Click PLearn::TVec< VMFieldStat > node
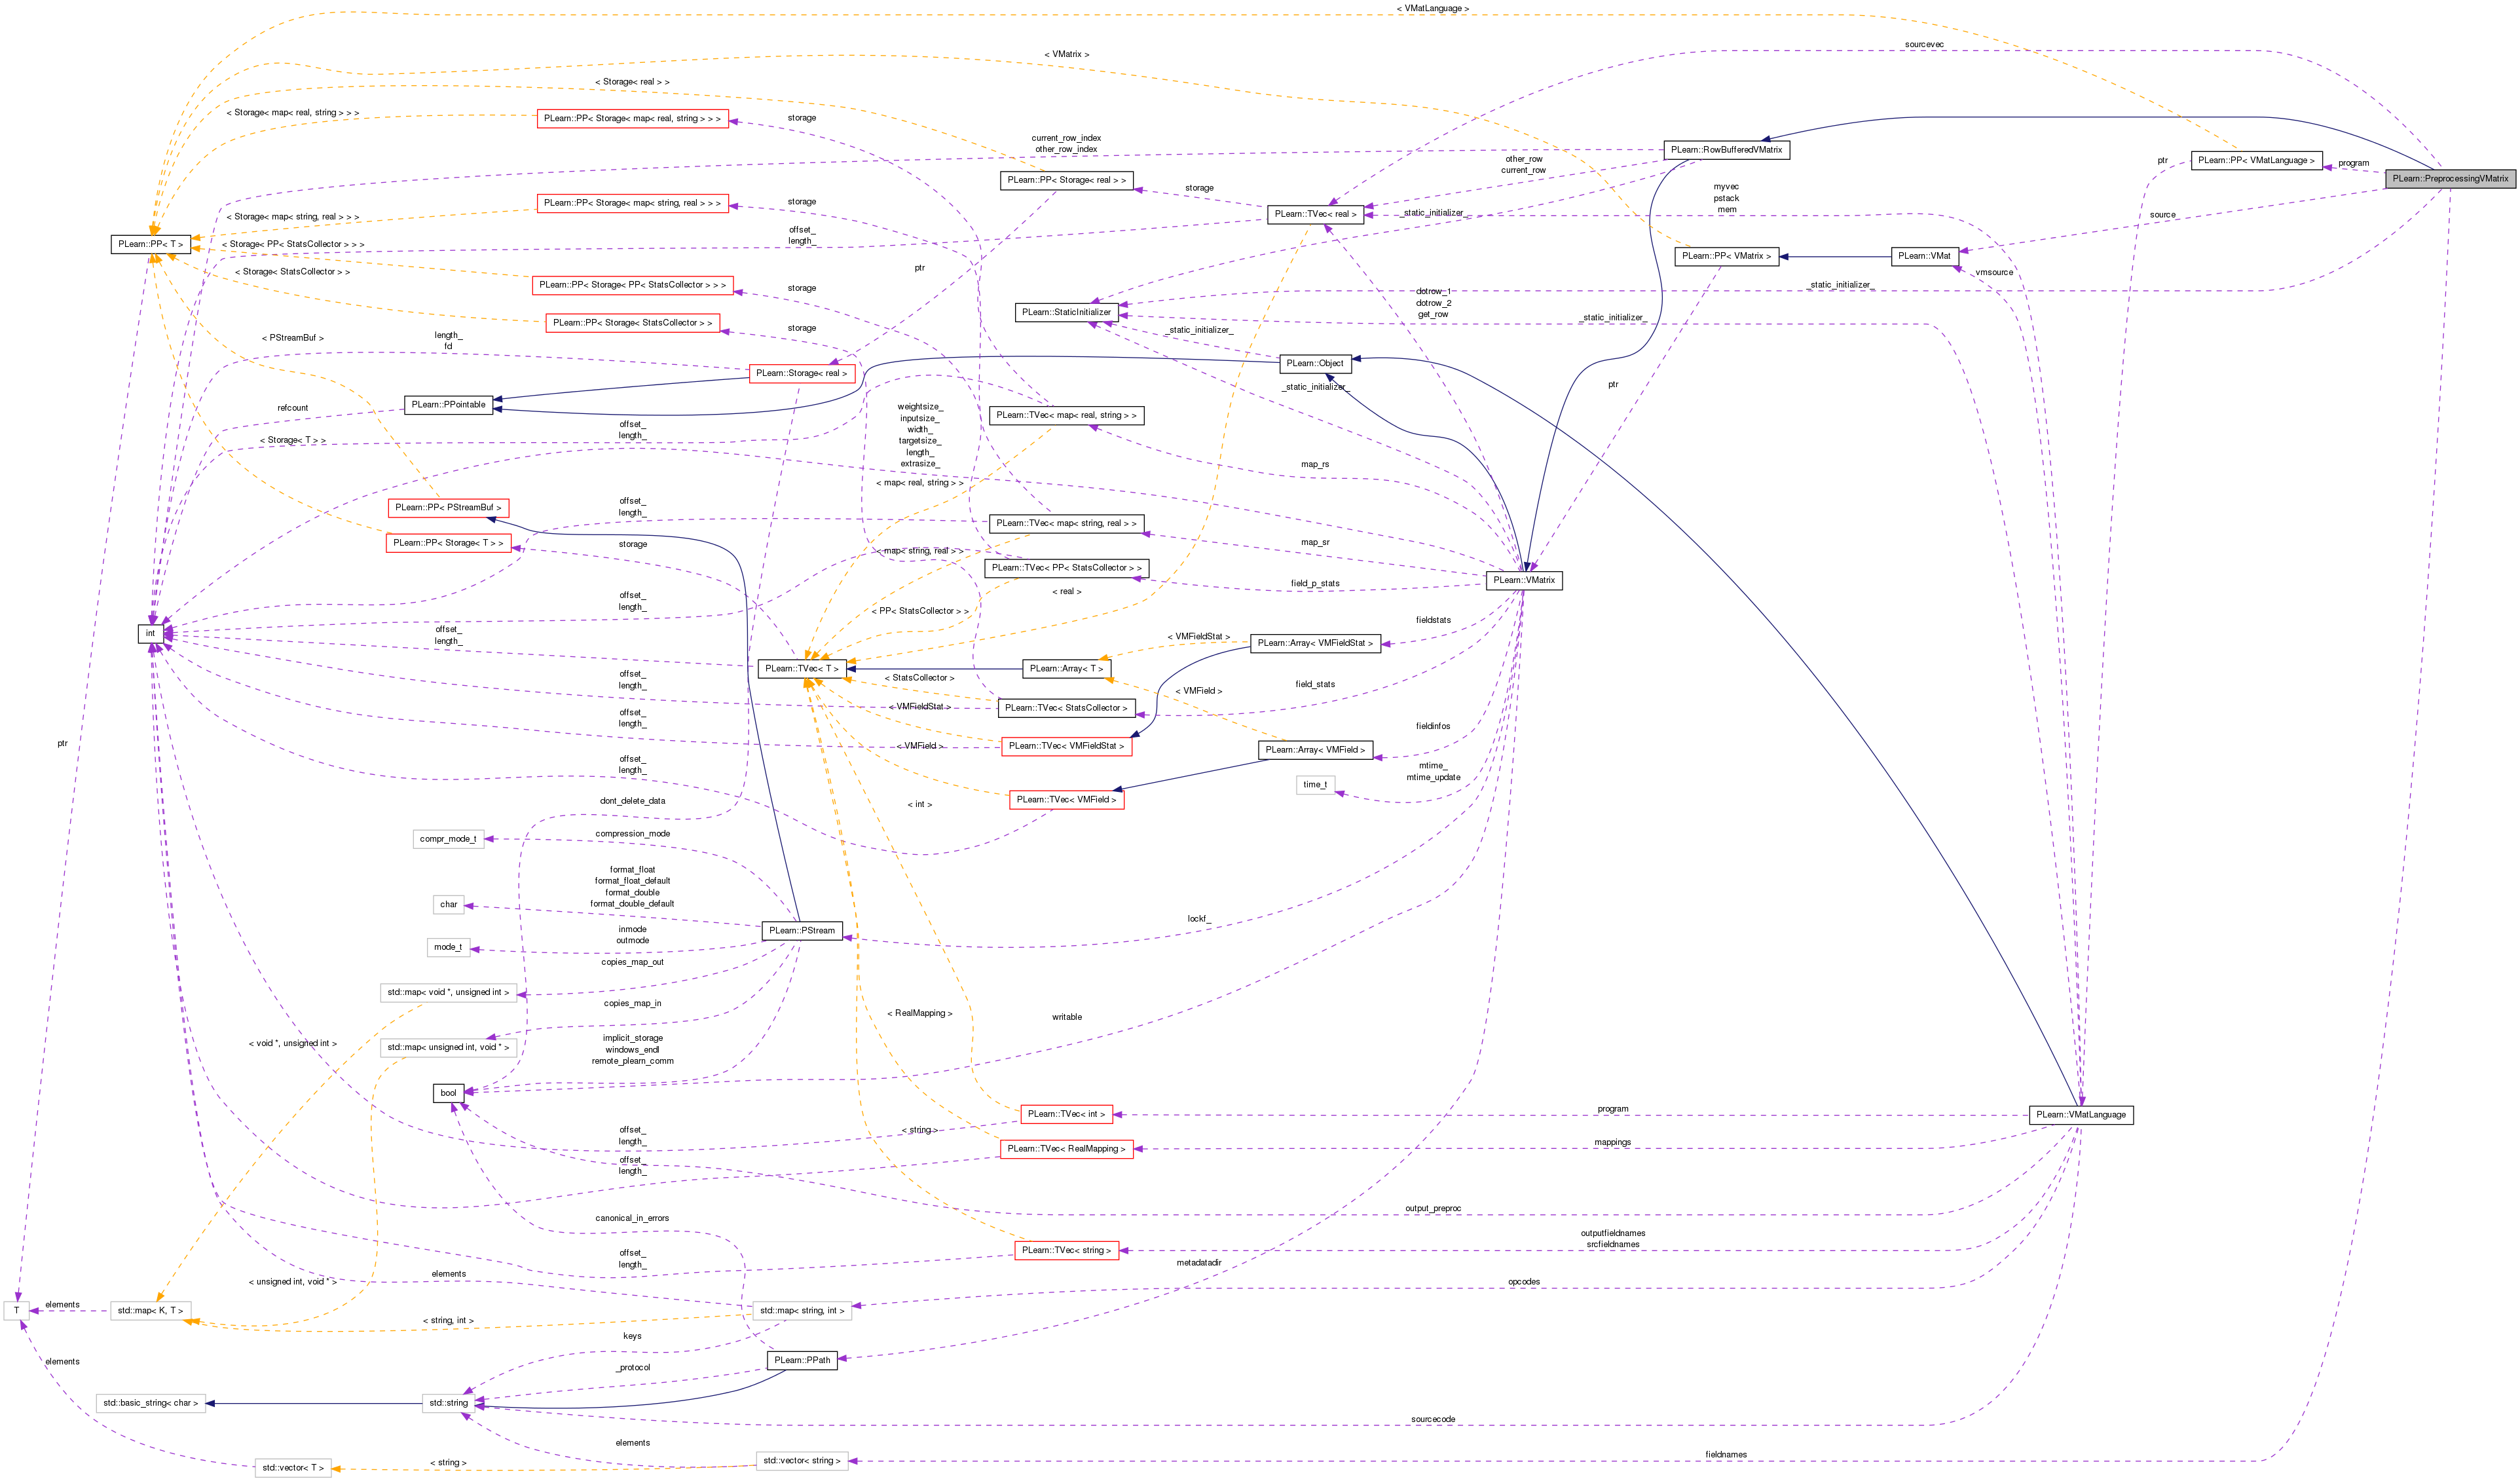2520x1481 pixels. (1066, 746)
